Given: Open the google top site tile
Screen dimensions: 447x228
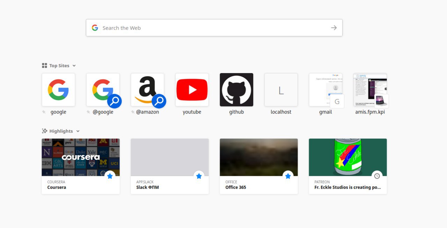Looking at the screenshot, I should pos(58,89).
